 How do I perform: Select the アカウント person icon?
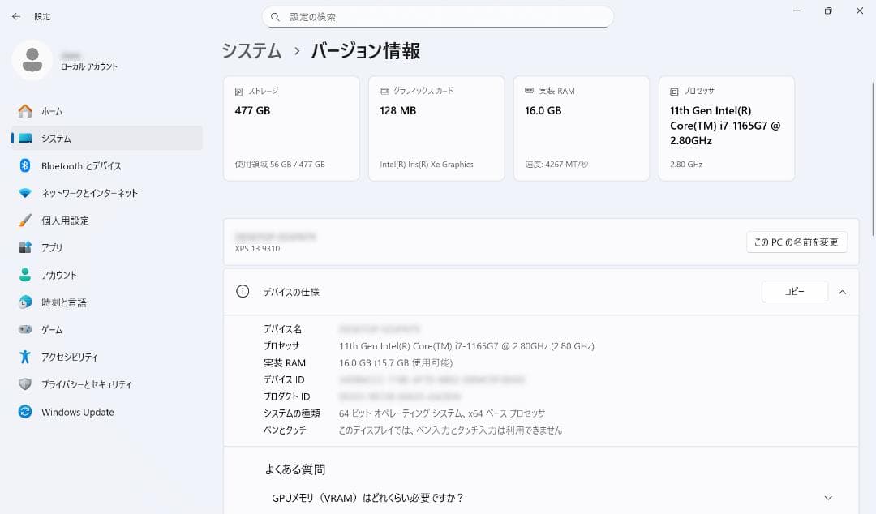[25, 275]
